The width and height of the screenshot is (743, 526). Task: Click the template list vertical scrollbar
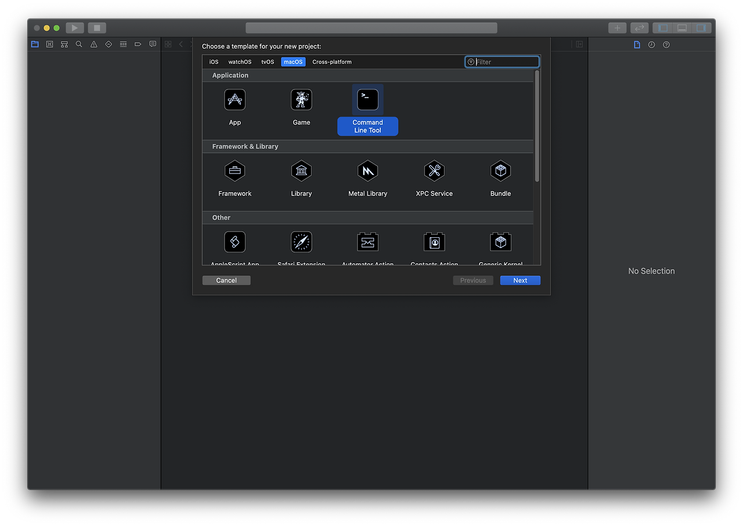[537, 126]
